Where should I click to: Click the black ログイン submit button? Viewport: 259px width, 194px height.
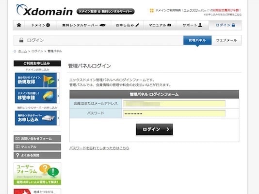click(x=154, y=129)
